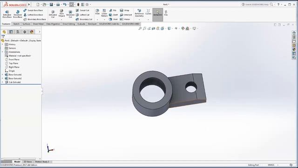Switch to DisplayManager tab

[32, 32]
